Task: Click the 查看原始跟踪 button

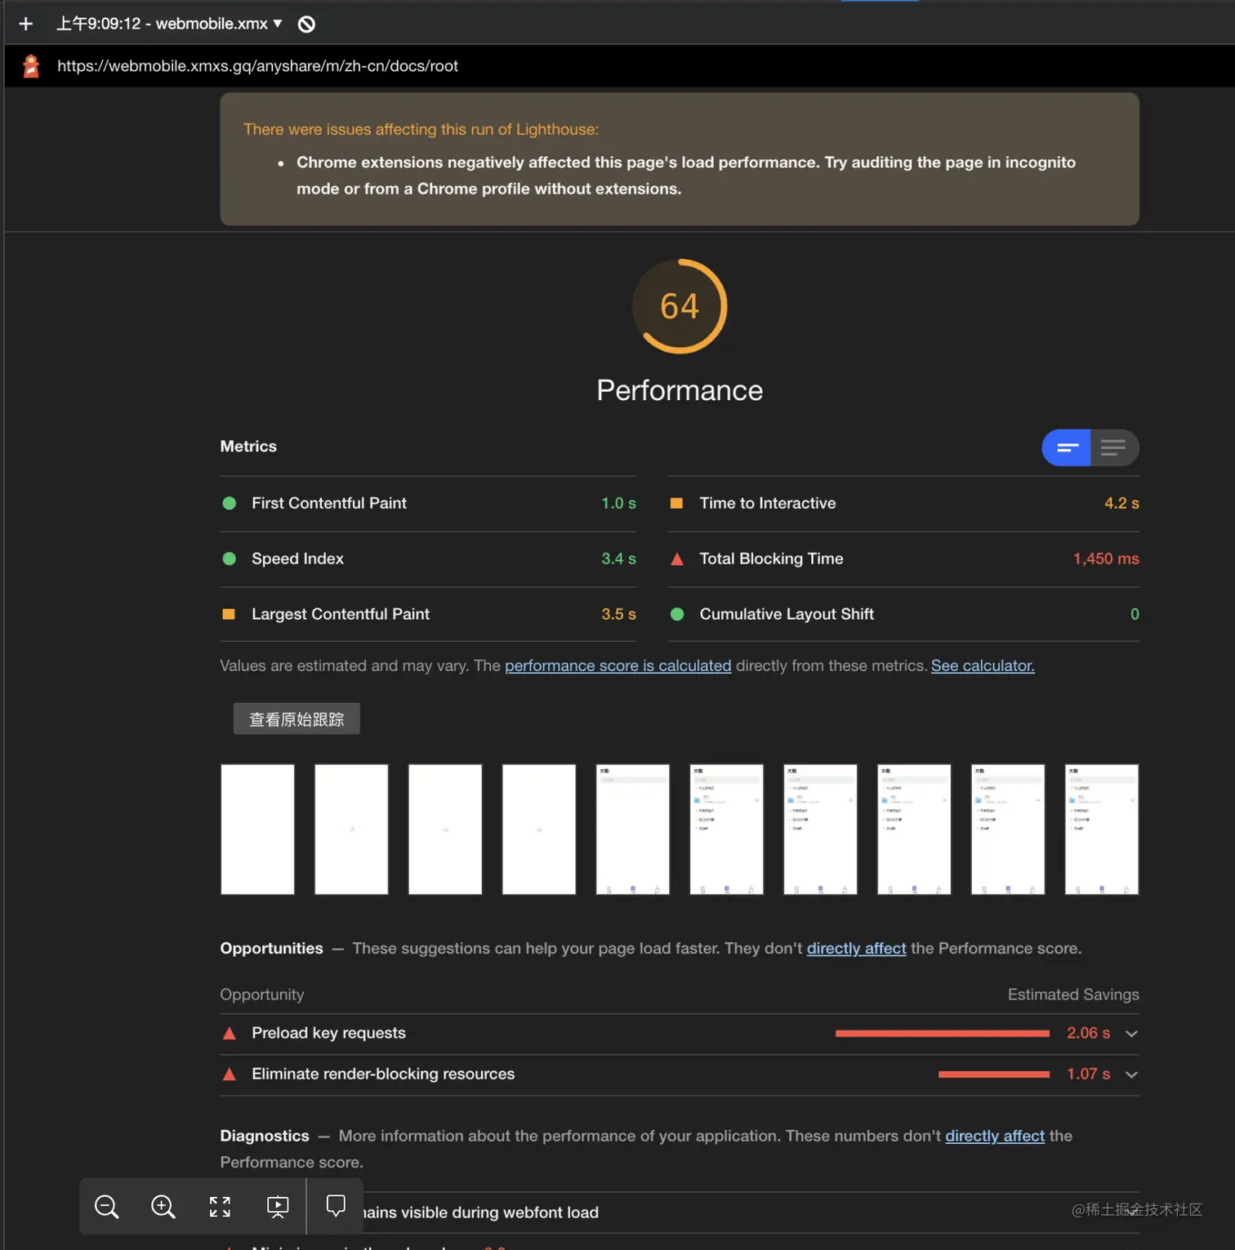Action: [296, 719]
